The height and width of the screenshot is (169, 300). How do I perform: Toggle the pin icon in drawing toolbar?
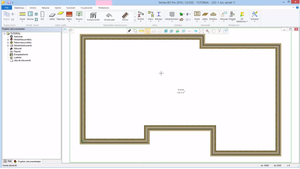(x=129, y=31)
